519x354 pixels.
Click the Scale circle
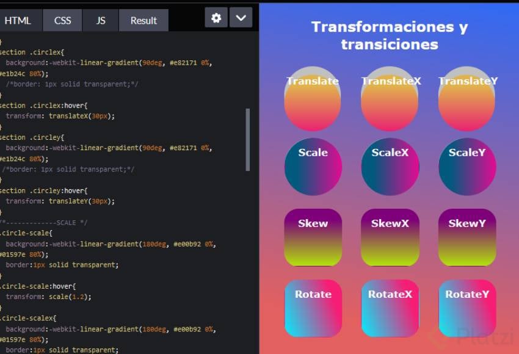coord(313,167)
